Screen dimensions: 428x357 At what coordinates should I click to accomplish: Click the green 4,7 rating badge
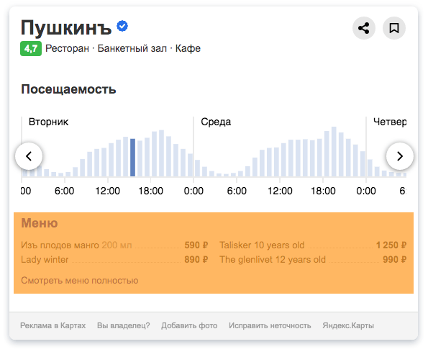click(x=31, y=49)
